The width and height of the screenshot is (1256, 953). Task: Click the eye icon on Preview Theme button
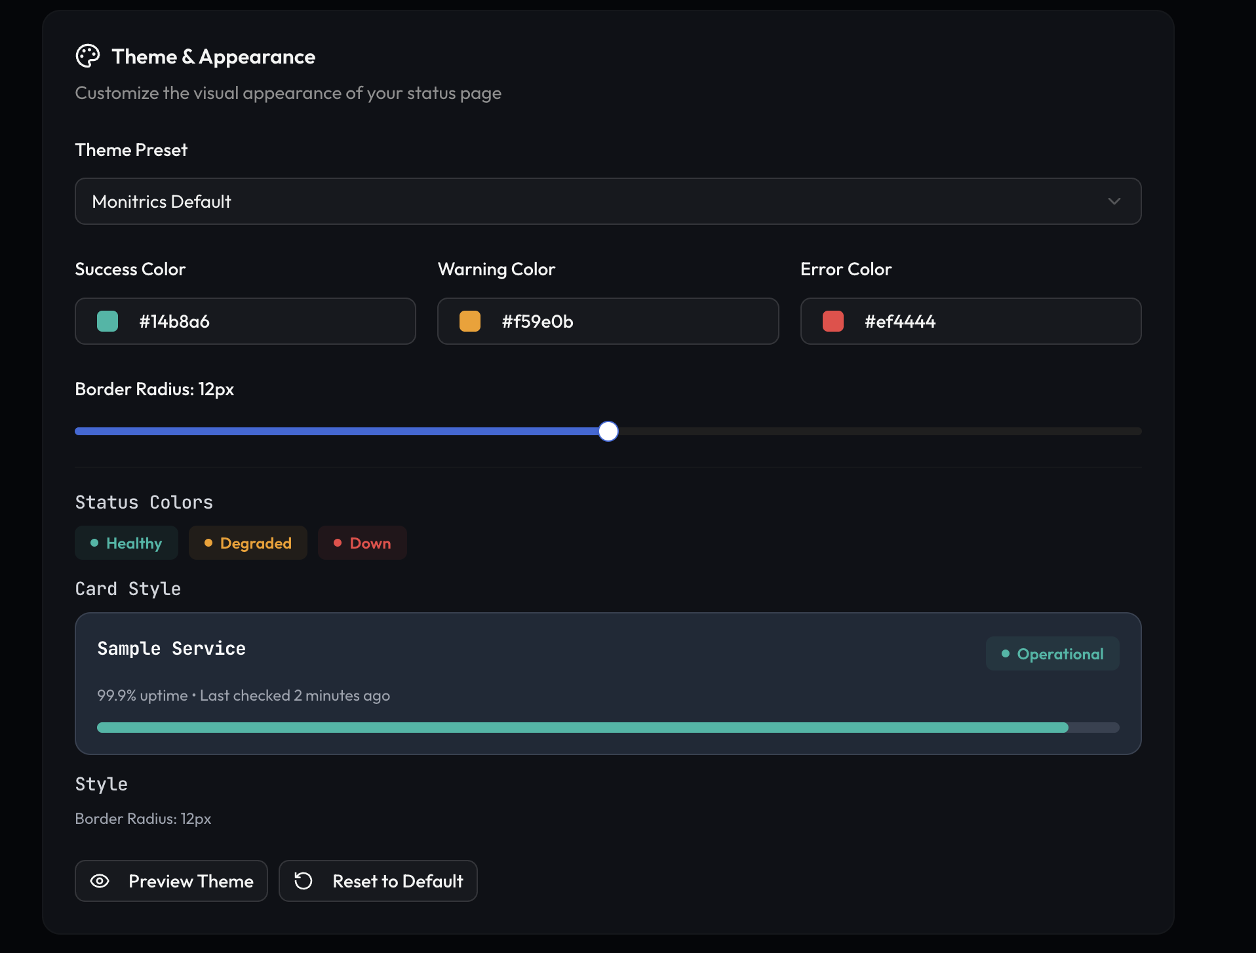pyautogui.click(x=100, y=881)
